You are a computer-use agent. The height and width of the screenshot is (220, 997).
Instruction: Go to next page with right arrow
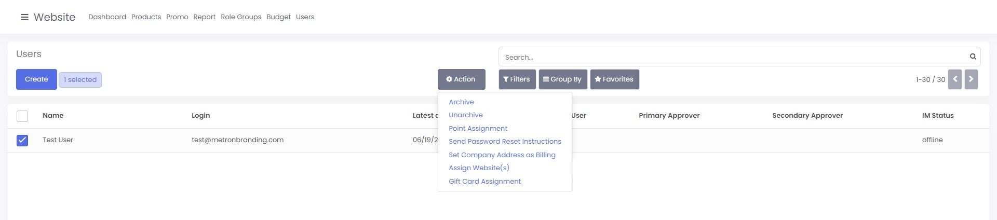coord(971,79)
